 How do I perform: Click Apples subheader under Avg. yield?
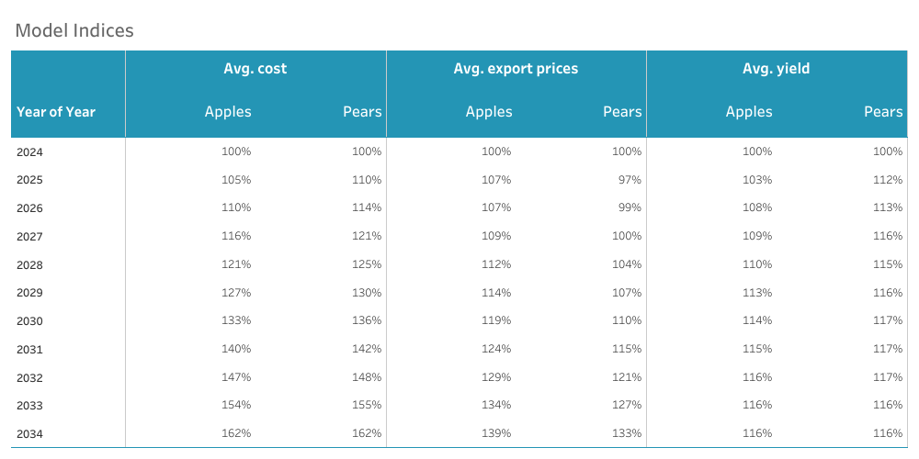[x=749, y=112]
